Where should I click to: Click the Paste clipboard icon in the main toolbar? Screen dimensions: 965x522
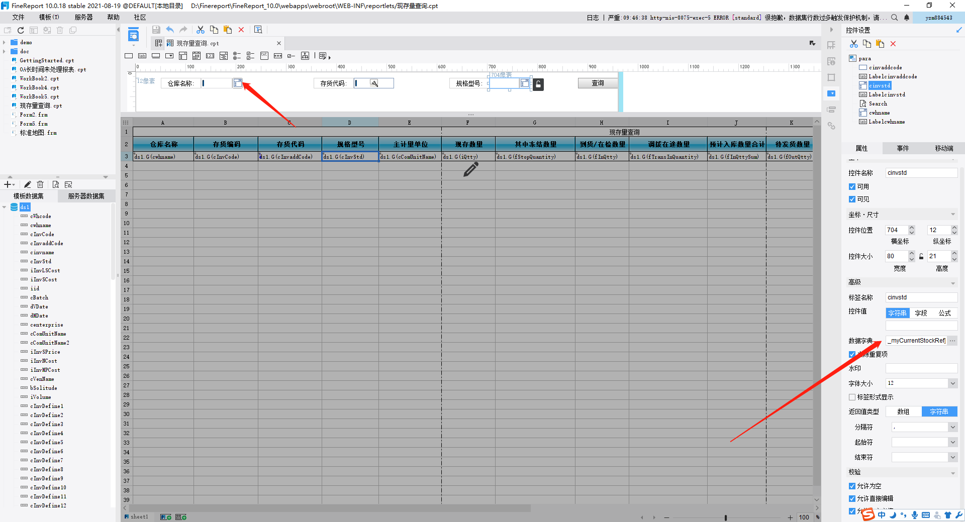(x=228, y=30)
